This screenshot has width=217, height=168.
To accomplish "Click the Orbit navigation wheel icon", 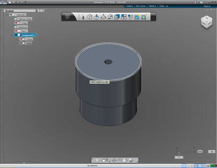I will point(97,160).
